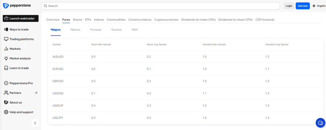Click the About us icon

(6, 103)
